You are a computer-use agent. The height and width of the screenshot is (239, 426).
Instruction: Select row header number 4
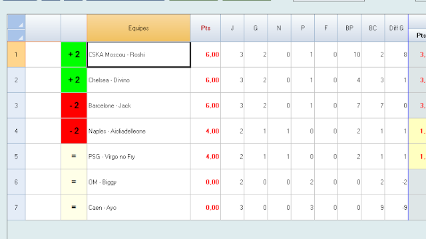[16, 131]
